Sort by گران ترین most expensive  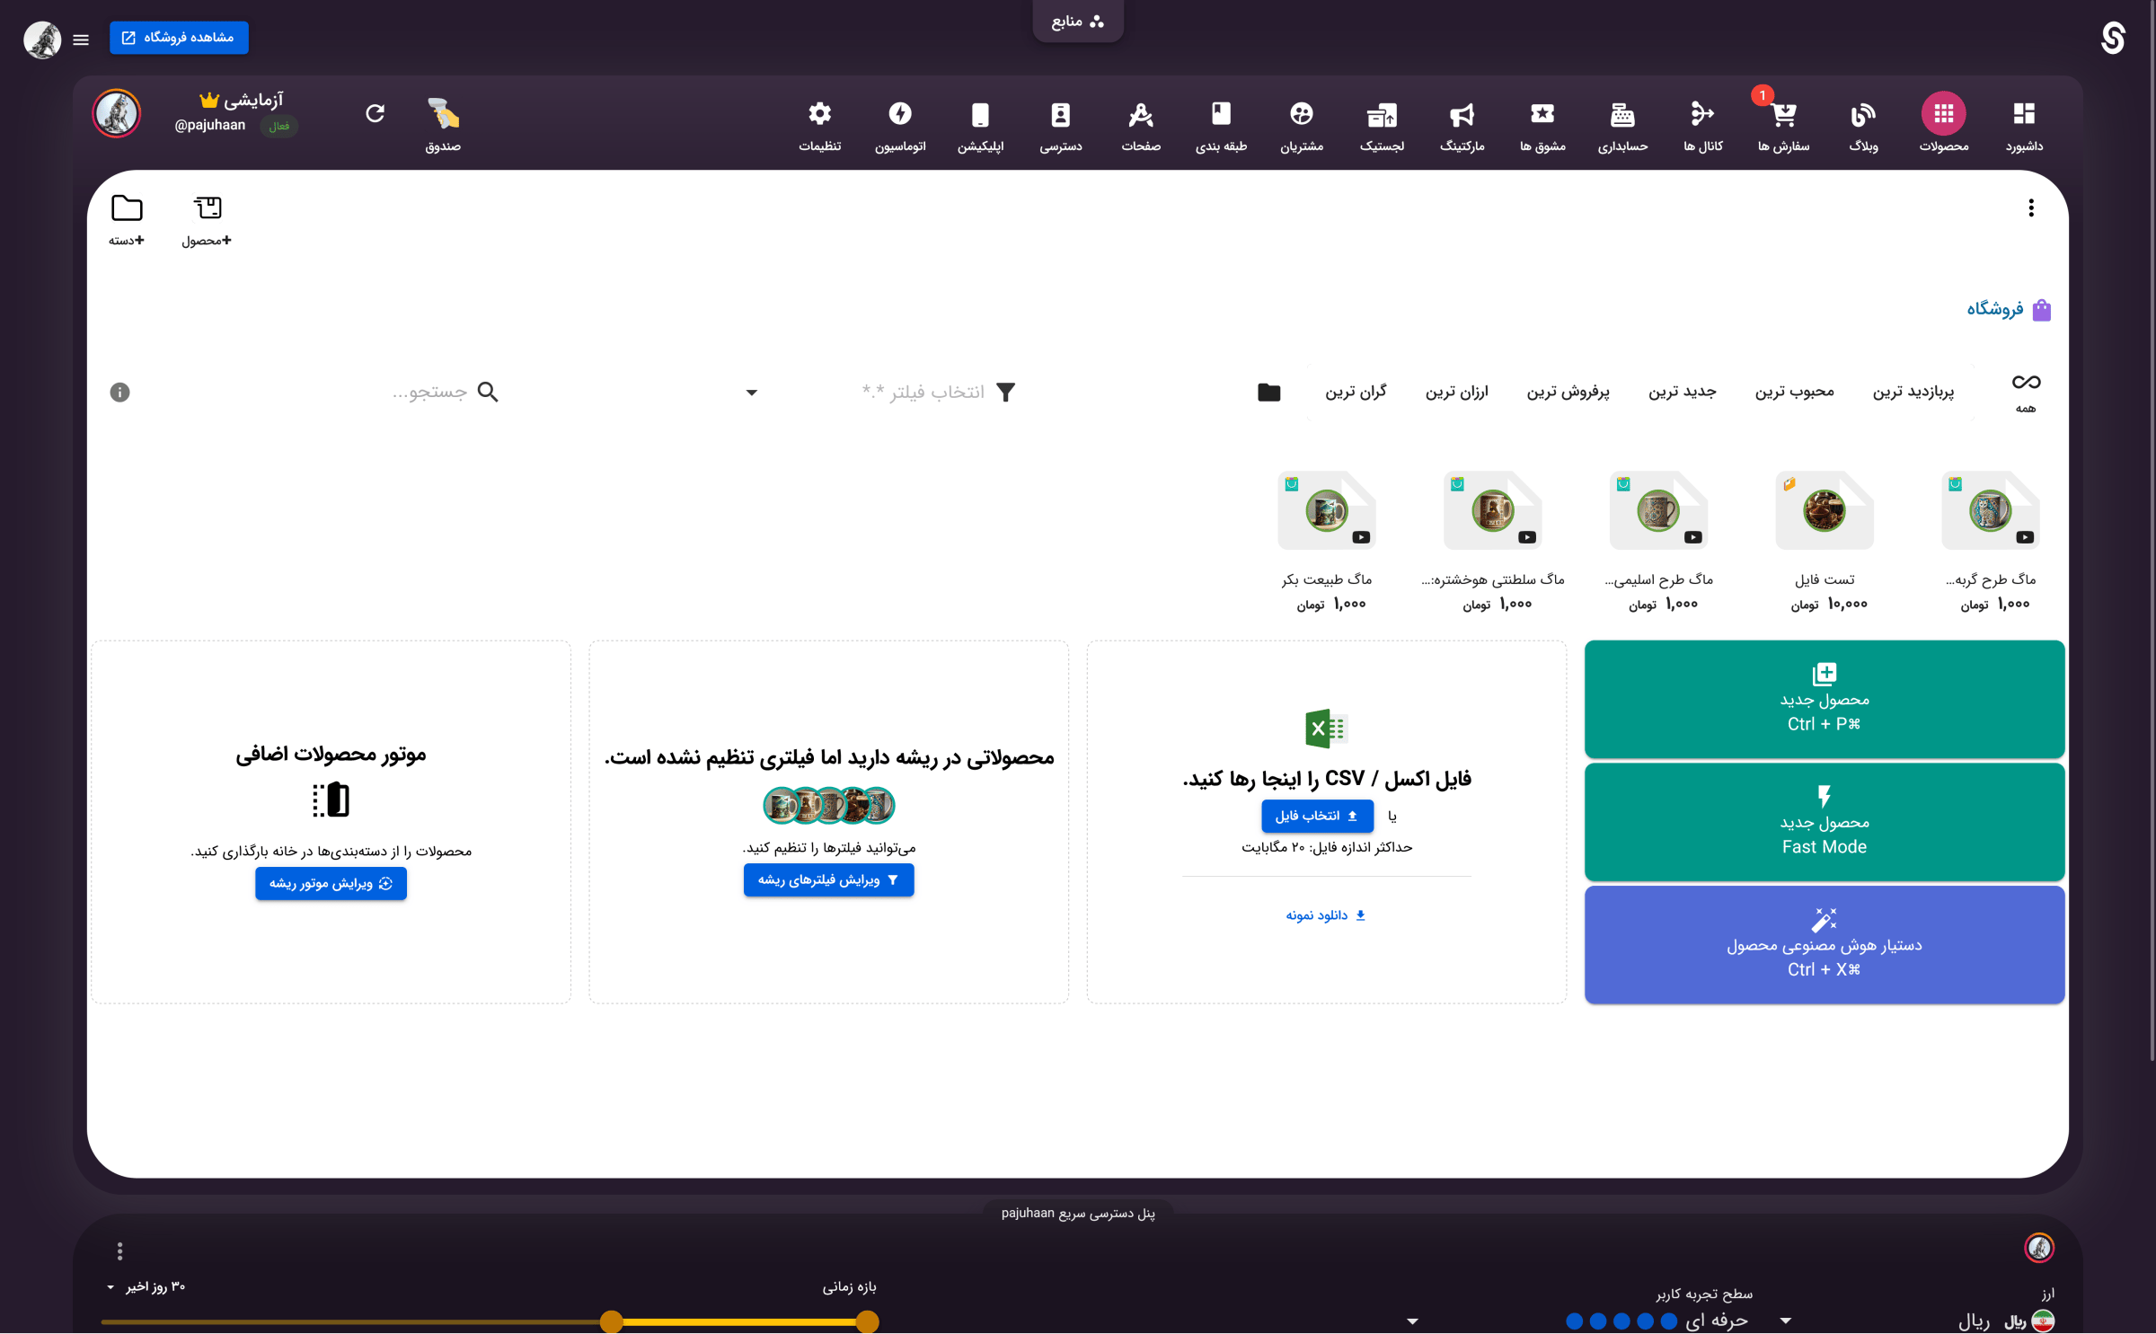pos(1356,392)
